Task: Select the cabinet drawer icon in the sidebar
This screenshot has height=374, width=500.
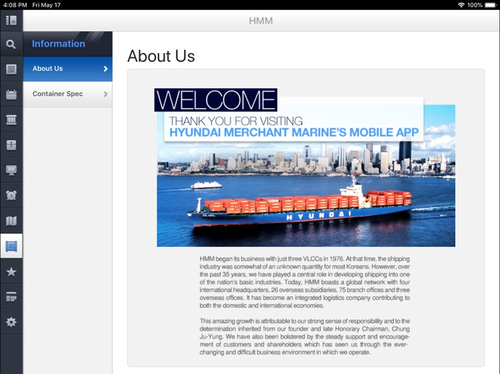Action: (x=11, y=145)
